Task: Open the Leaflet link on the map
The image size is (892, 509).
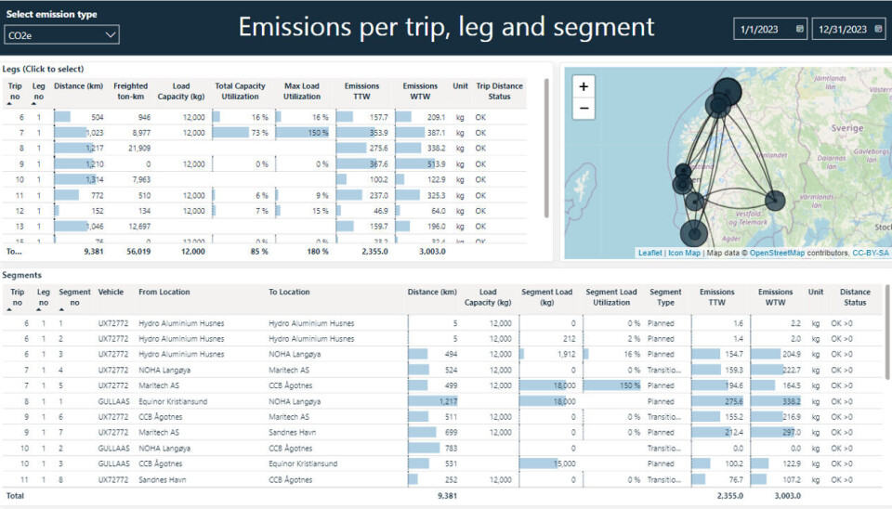Action: 649,253
